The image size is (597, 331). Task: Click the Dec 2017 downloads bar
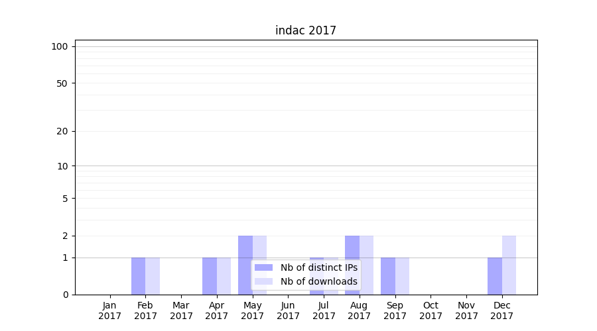click(x=509, y=265)
